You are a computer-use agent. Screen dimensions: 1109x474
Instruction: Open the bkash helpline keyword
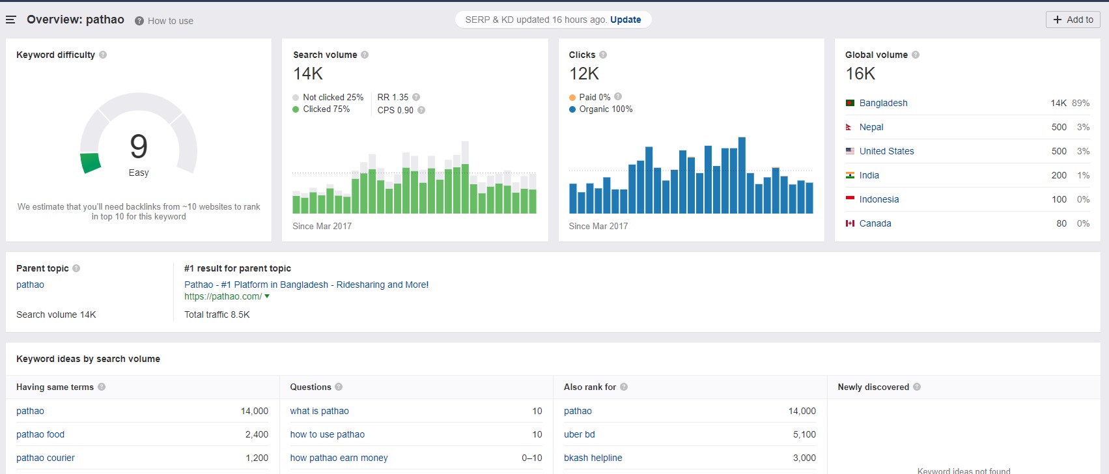(x=593, y=458)
